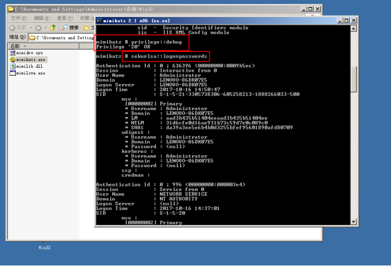Click the SHA1 hash value line
The image size is (391, 266).
(x=208, y=128)
